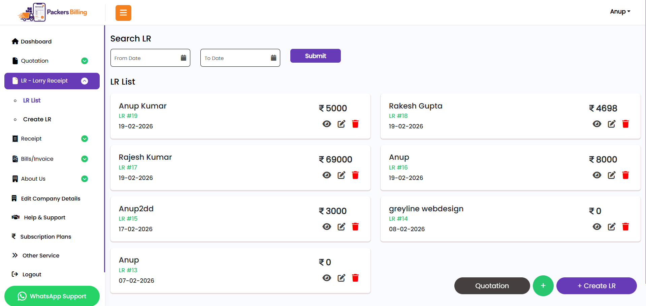Edit the Rakesh Gupta LR #18 entry
The width and height of the screenshot is (646, 306).
(x=612, y=124)
